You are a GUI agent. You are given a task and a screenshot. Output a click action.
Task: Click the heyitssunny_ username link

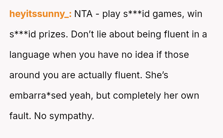pyautogui.click(x=40, y=14)
